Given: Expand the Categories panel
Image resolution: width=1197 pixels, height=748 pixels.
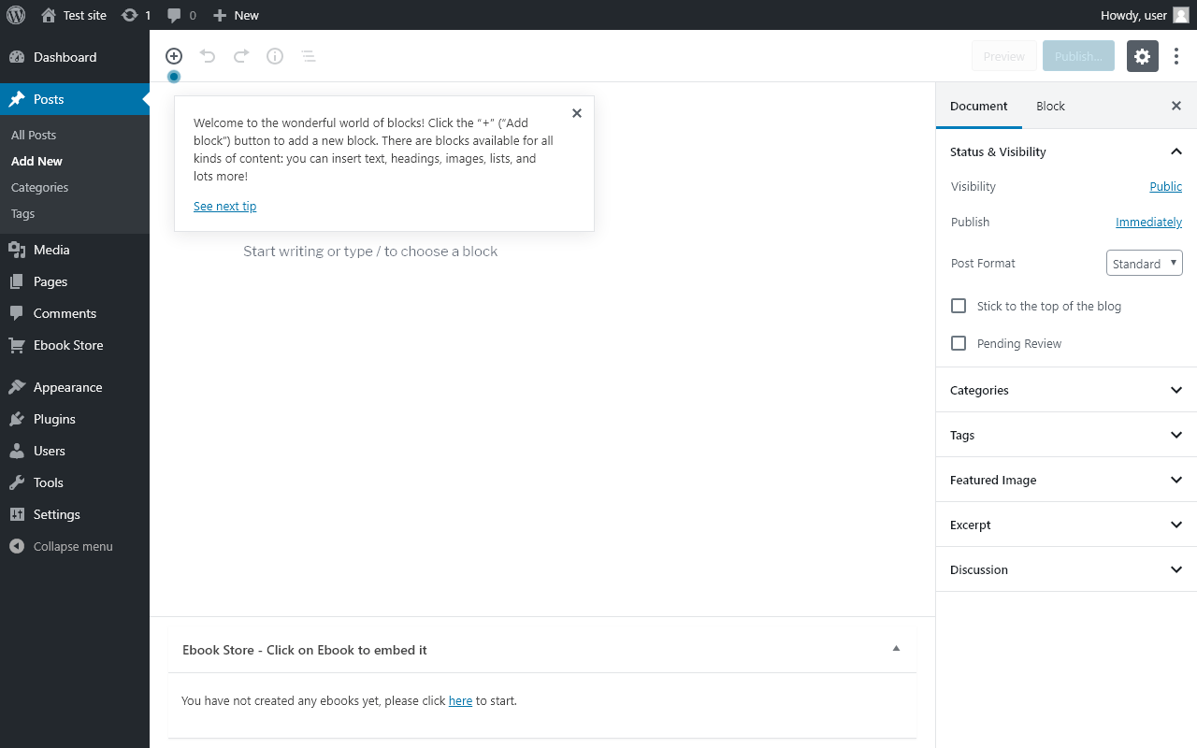Looking at the screenshot, I should click(1066, 390).
